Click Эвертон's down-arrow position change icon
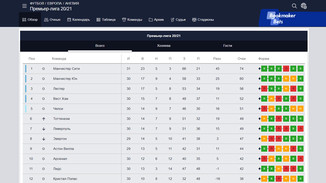This screenshot has width=326, height=183. coord(43,139)
